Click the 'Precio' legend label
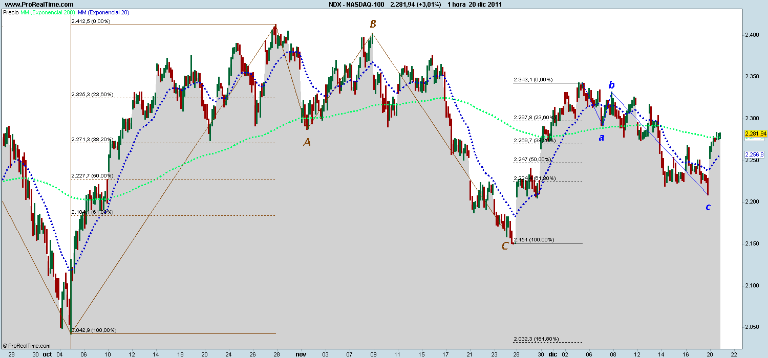Screen dimensions: 768x358 click(10, 12)
